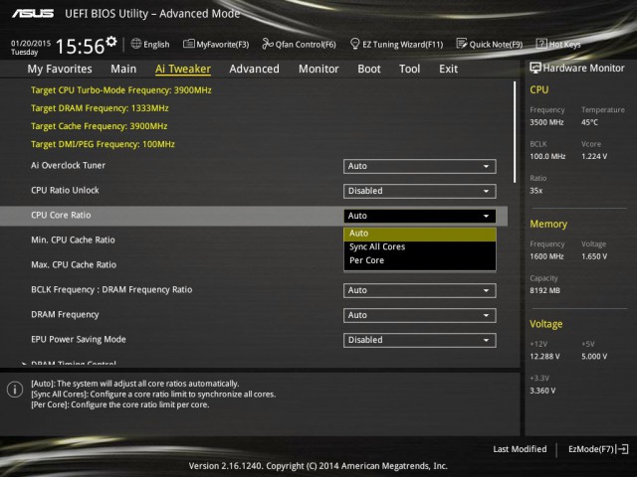Viewport: 637px width, 477px height.
Task: Select the Ai Tweaker tab
Action: click(183, 69)
